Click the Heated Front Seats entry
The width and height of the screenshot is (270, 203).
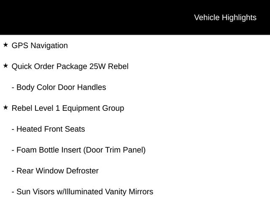coord(49,129)
